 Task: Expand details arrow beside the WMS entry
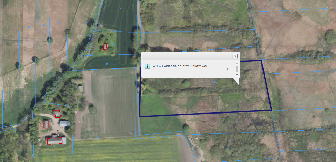pyautogui.click(x=228, y=69)
